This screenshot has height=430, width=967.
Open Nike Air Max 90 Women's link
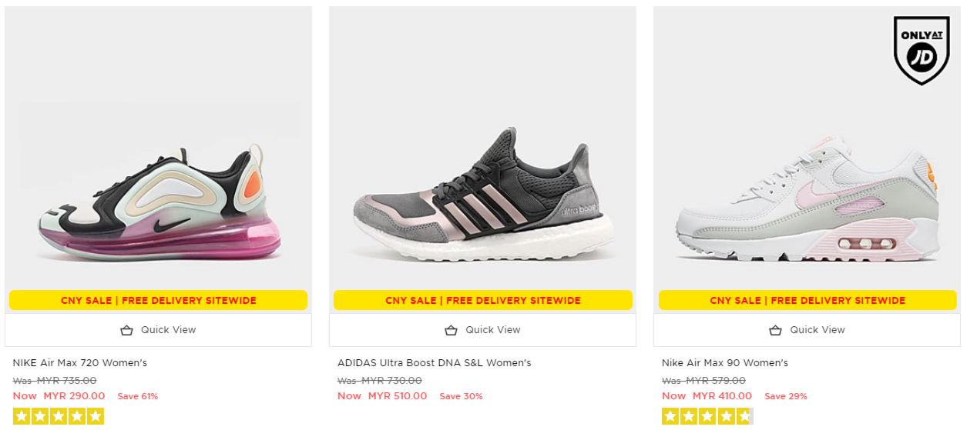(x=725, y=363)
